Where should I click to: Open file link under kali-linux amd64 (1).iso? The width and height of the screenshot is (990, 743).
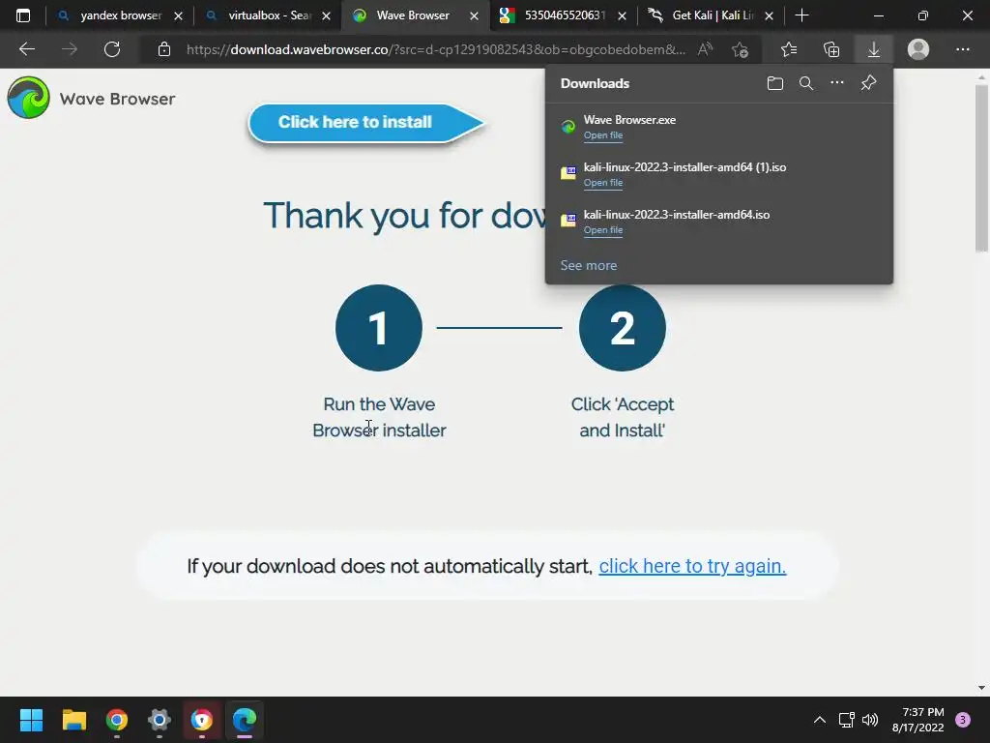click(x=603, y=183)
